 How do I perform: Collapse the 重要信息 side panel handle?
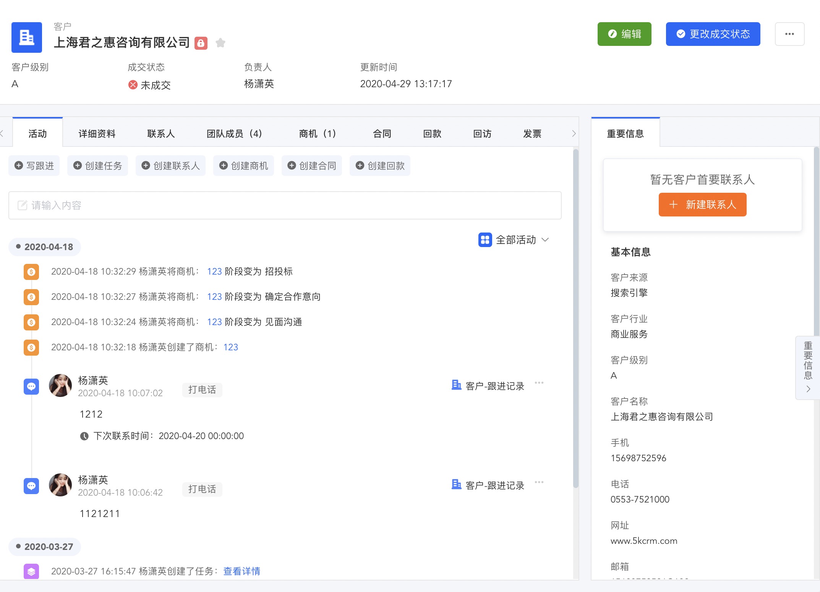point(808,368)
